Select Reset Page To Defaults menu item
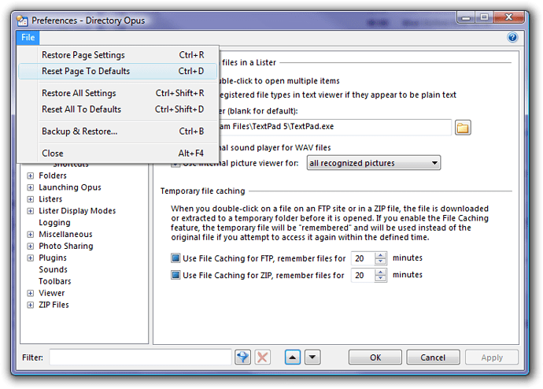This screenshot has width=543, height=389. click(86, 71)
